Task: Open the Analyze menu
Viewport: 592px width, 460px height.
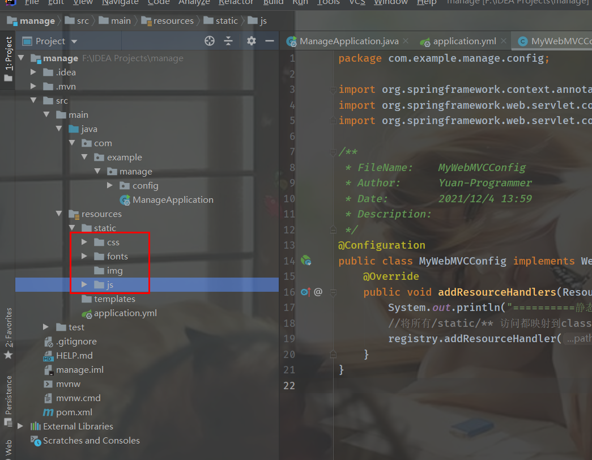Action: (194, 2)
